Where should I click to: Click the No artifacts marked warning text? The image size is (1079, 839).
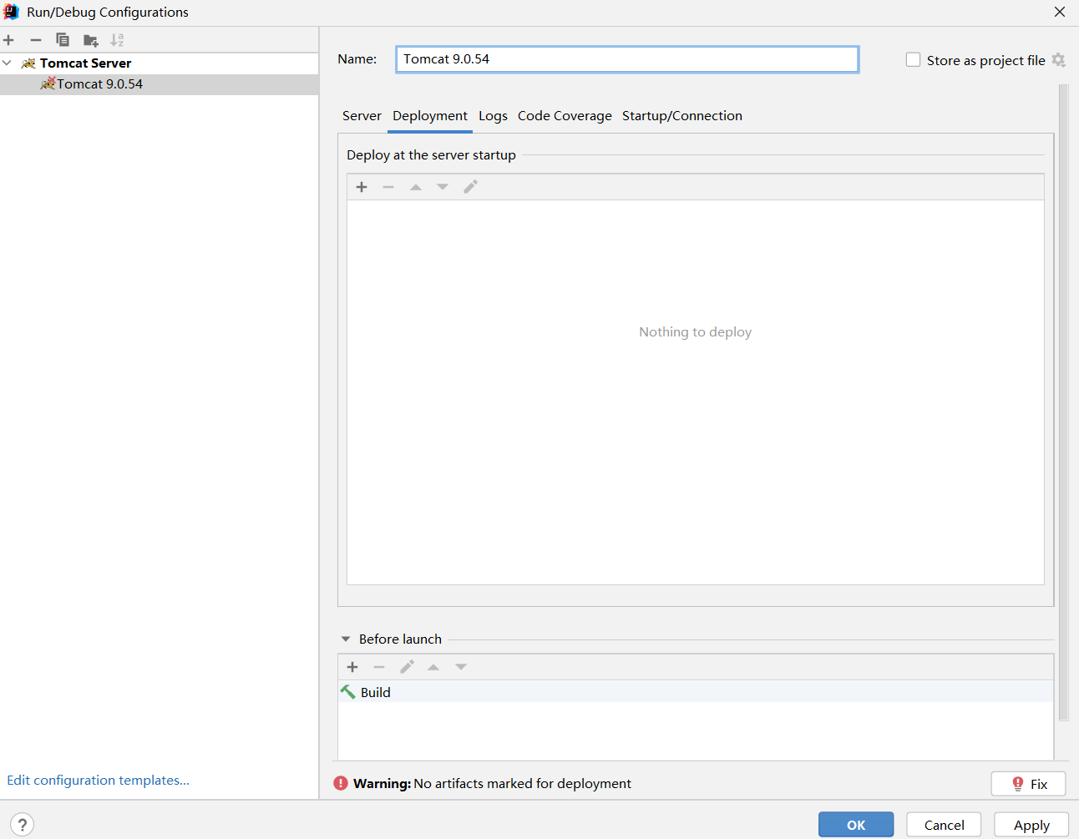click(522, 783)
